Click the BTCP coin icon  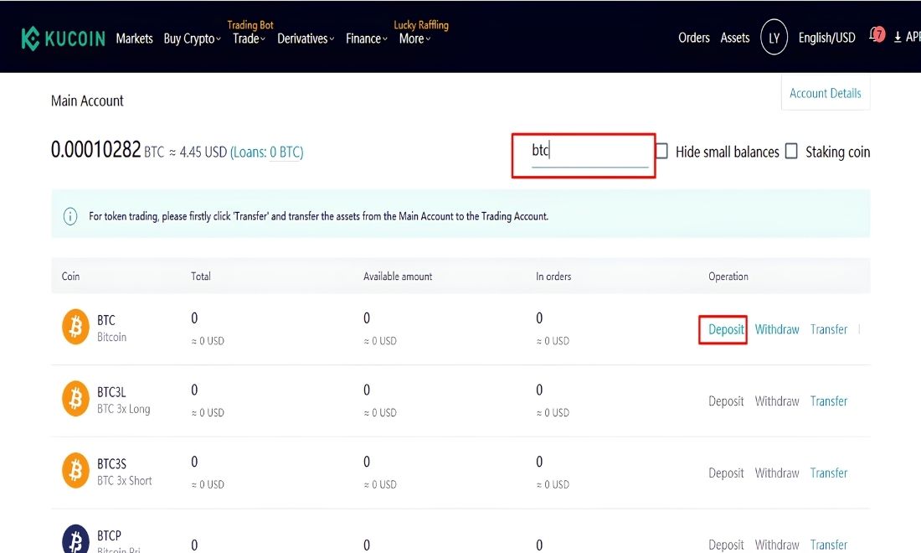75,540
